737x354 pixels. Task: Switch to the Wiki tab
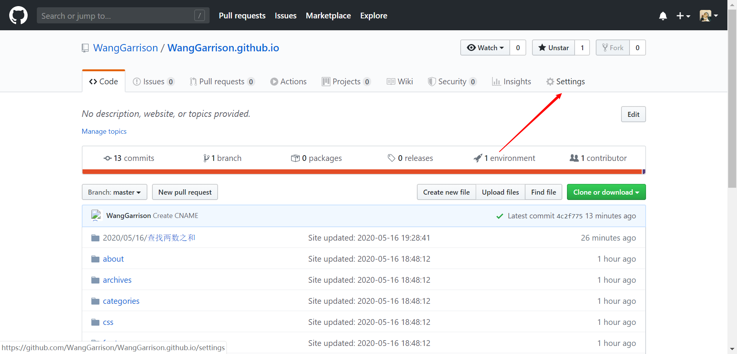point(400,82)
